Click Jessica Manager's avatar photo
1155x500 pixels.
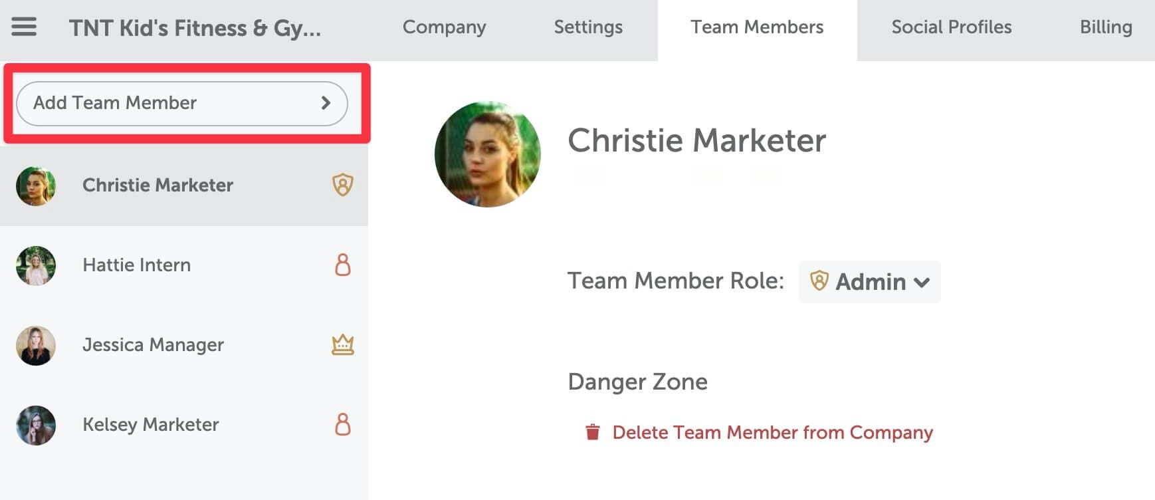(36, 346)
